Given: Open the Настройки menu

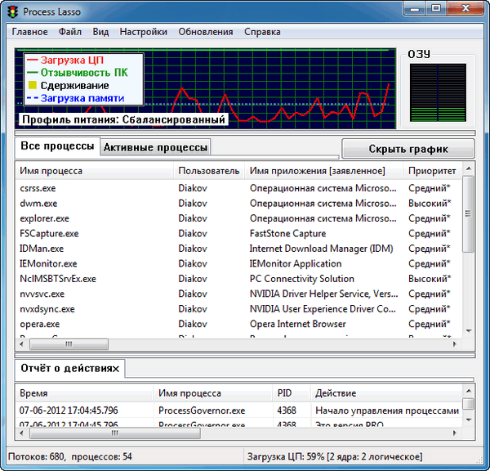Looking at the screenshot, I should 143,32.
